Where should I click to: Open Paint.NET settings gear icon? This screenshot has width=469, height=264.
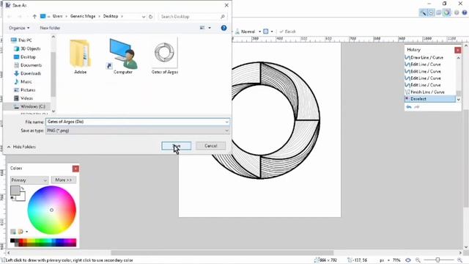pos(457,12)
